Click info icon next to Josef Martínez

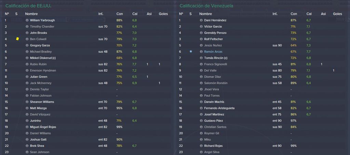[x=201, y=114]
